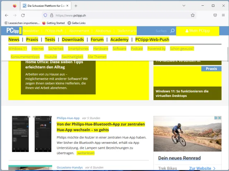Click the PCtipp logo
229x171 pixels.
[14, 31]
